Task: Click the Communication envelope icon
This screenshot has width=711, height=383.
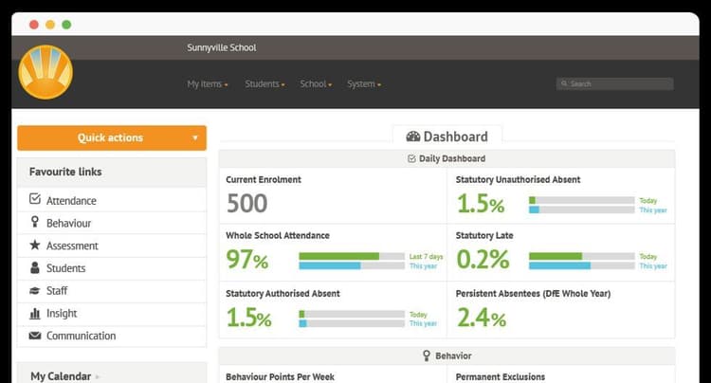Action: (35, 337)
